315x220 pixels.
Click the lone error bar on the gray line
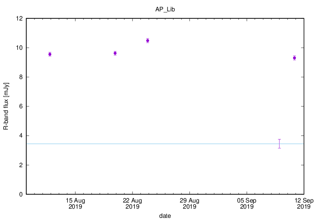point(279,144)
